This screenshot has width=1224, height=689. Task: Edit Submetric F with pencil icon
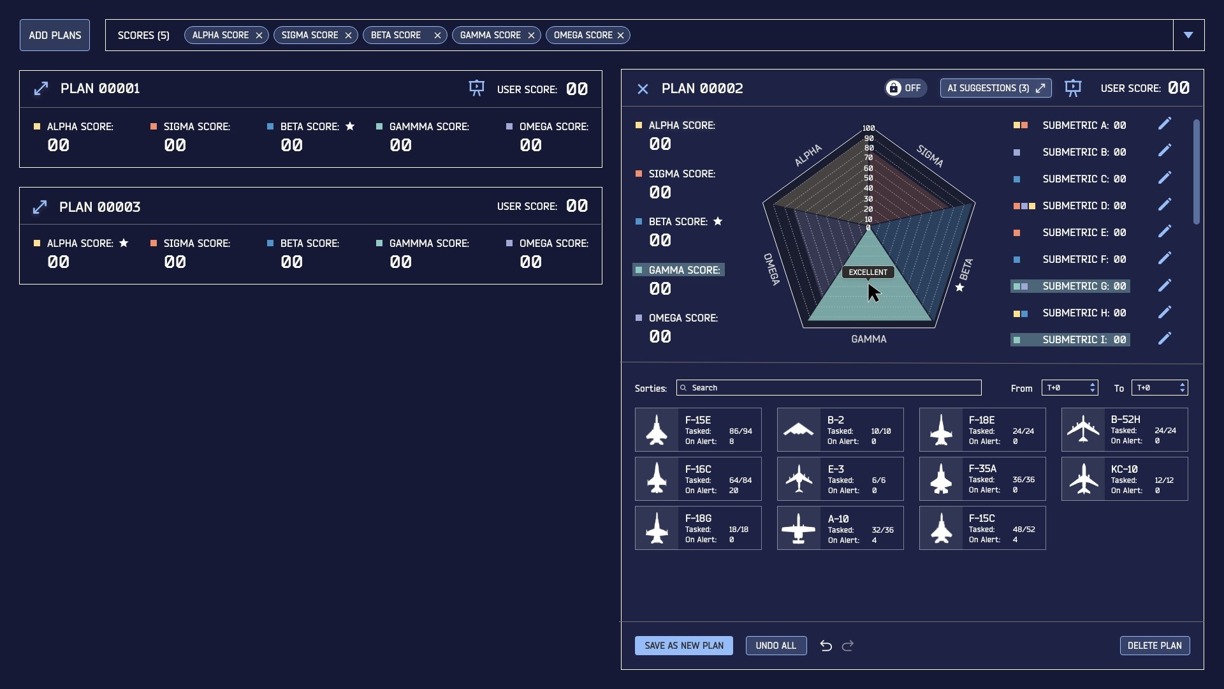1165,258
